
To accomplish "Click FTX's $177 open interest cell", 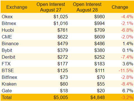I will (63, 64).
